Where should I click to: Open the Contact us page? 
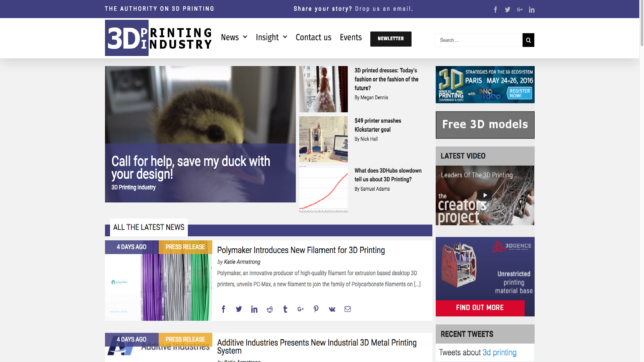(x=313, y=37)
